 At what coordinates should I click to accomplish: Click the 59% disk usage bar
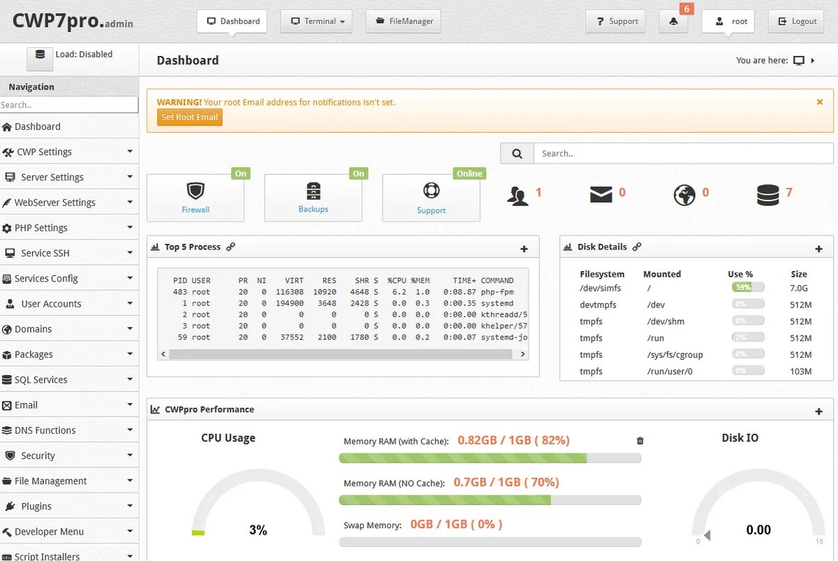pos(748,287)
